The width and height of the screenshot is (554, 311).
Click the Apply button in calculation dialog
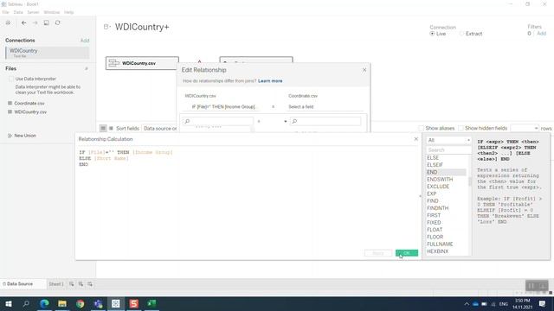point(378,253)
